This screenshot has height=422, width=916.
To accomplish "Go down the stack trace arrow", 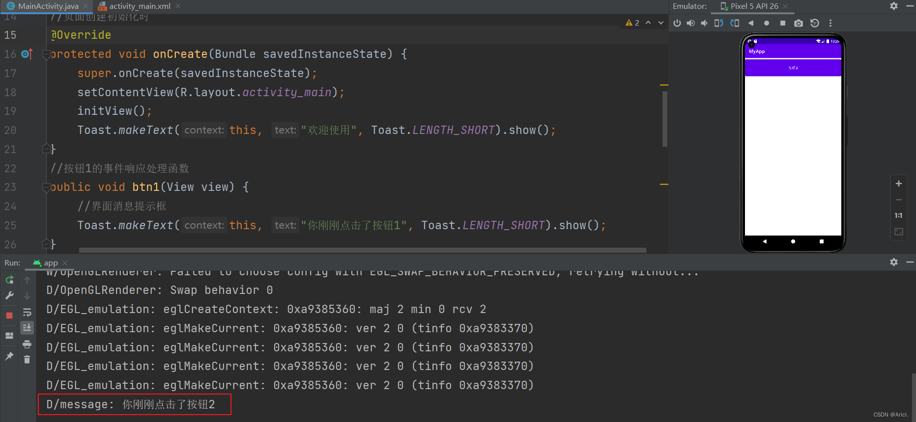I will point(27,296).
